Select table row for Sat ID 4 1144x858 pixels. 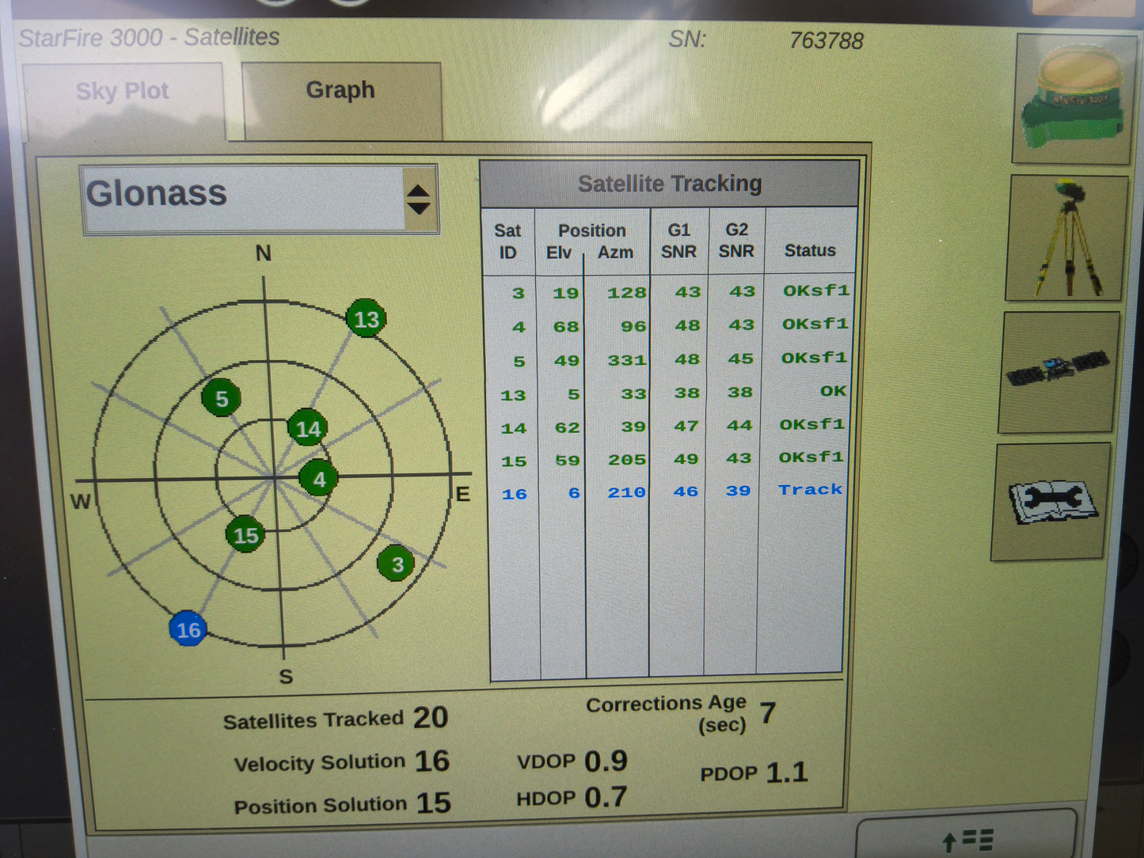[667, 325]
